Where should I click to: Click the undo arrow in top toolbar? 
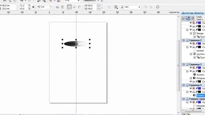pos(21,1)
